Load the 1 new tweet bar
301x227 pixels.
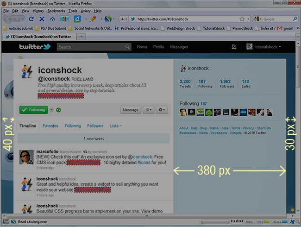(94, 139)
